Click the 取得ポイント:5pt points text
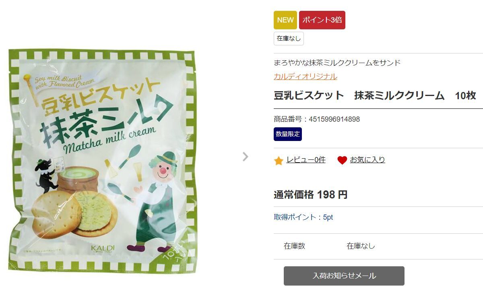This screenshot has width=483, height=292. point(303,217)
